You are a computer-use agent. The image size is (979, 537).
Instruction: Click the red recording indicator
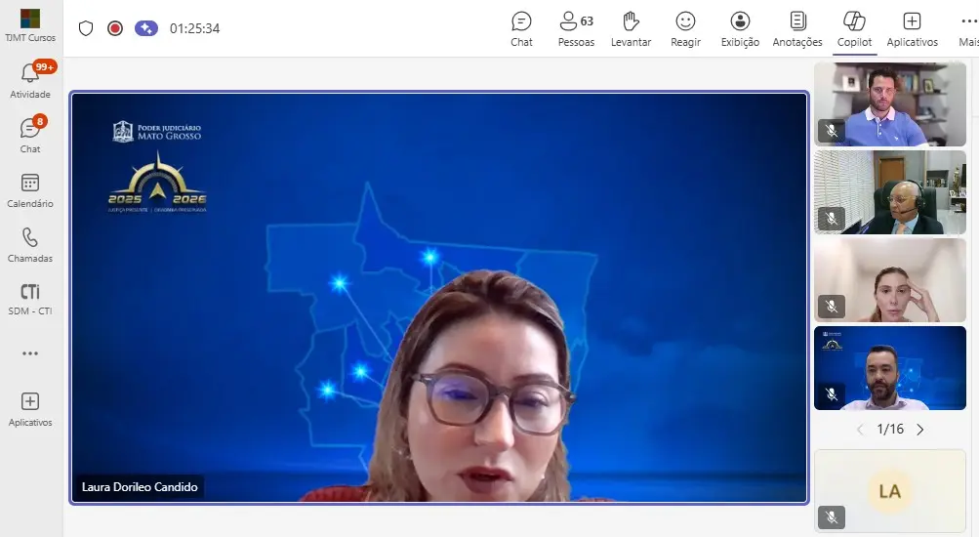[115, 28]
